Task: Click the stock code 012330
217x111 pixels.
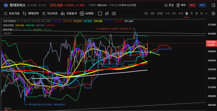Action: coord(32,5)
